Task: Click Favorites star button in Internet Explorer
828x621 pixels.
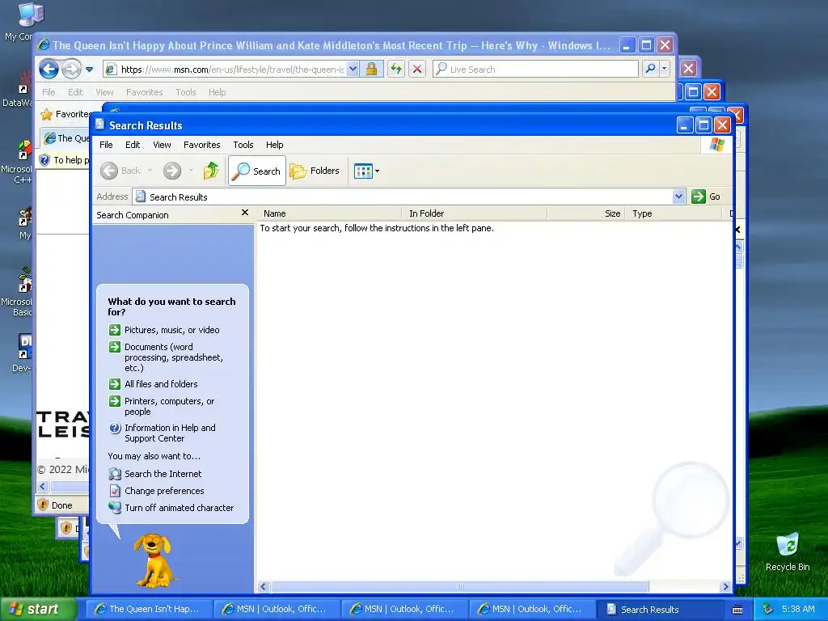Action: tap(65, 114)
